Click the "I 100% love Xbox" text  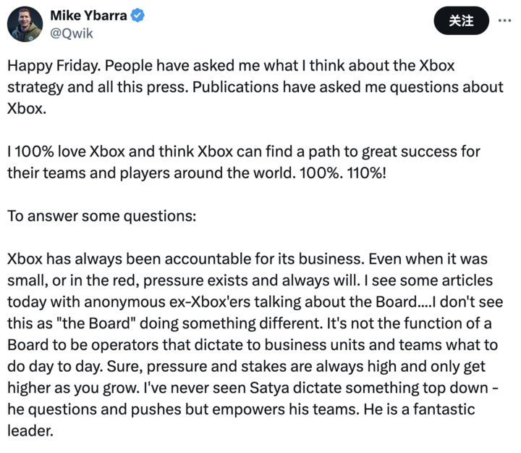click(66, 151)
